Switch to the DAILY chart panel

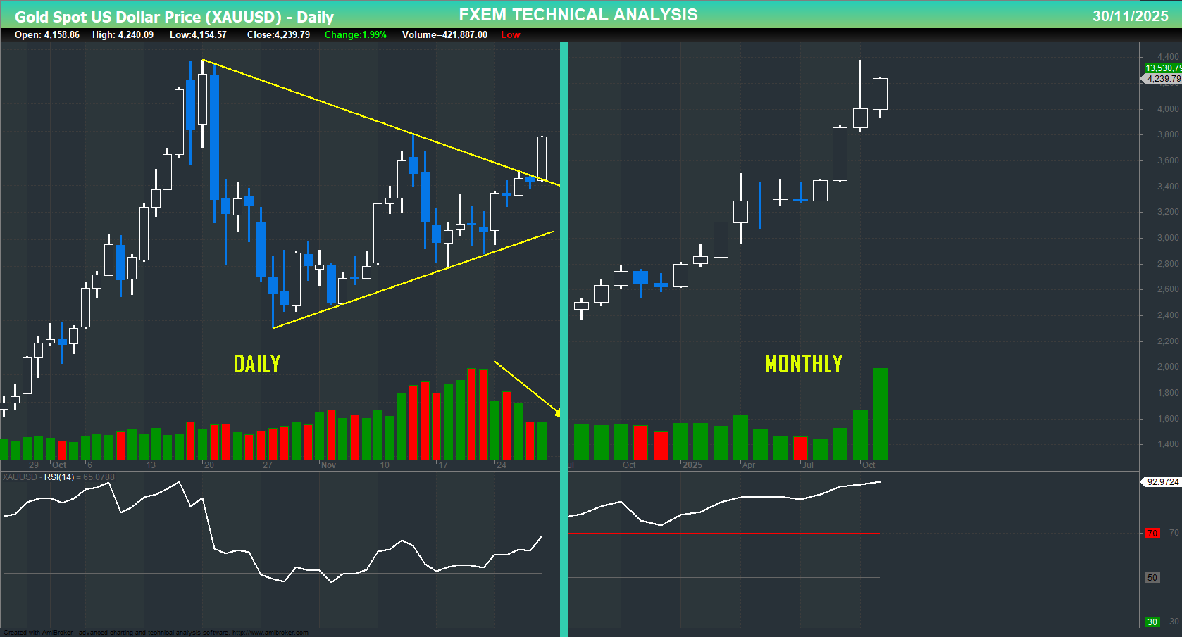click(256, 364)
